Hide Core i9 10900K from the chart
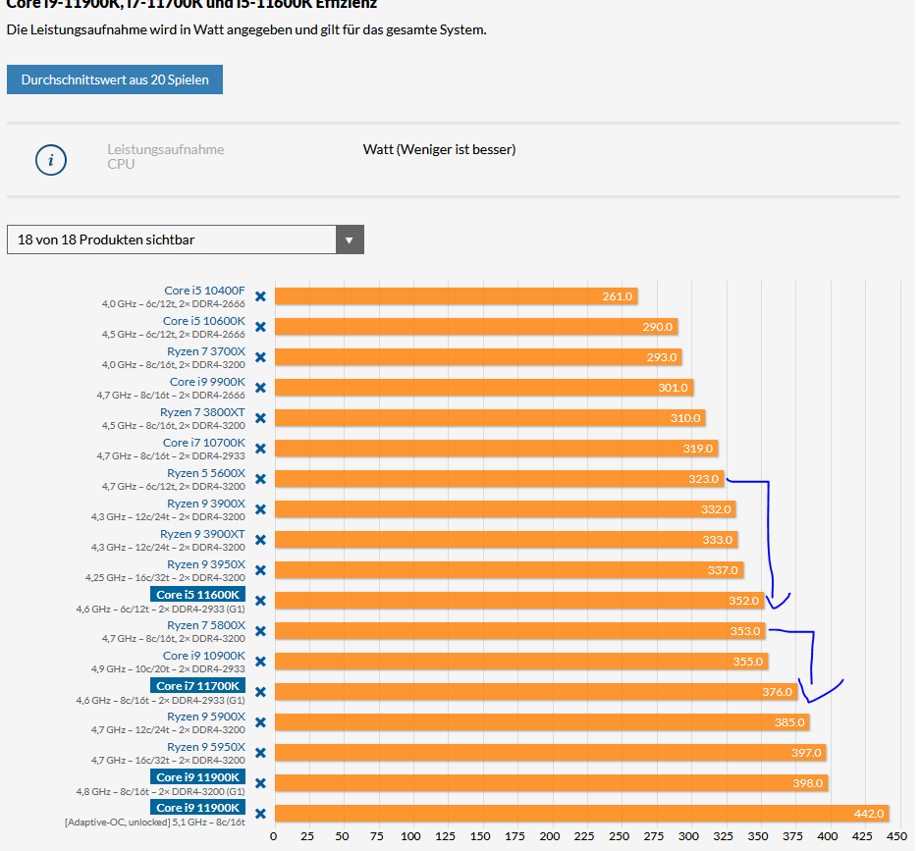Viewport: 921px width, 851px height. pyautogui.click(x=260, y=662)
